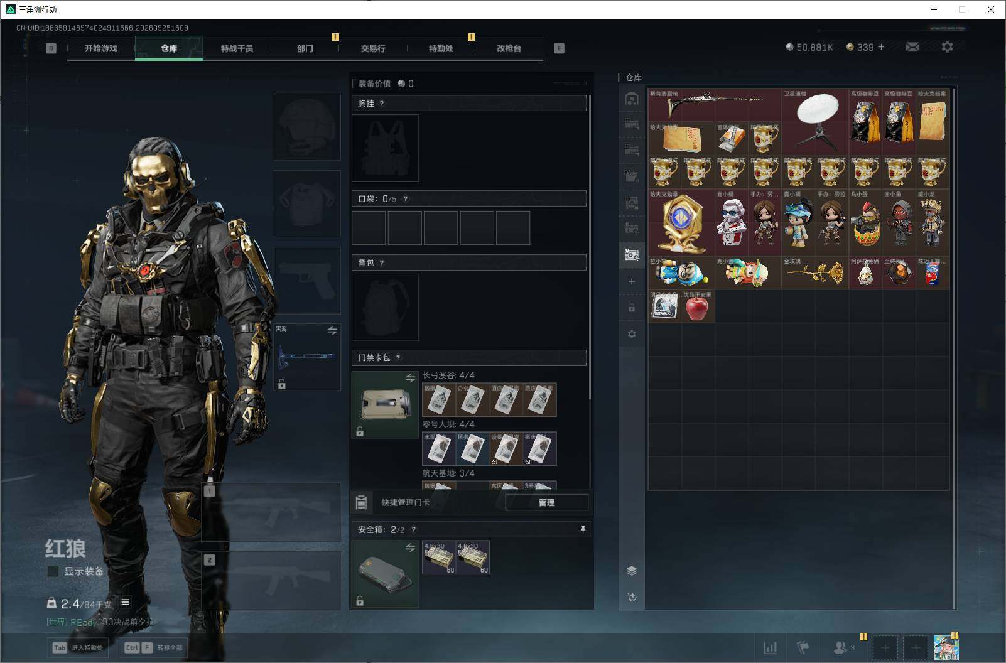
Task: Click the loadout panel vertical scrollbar
Action: tap(590, 248)
